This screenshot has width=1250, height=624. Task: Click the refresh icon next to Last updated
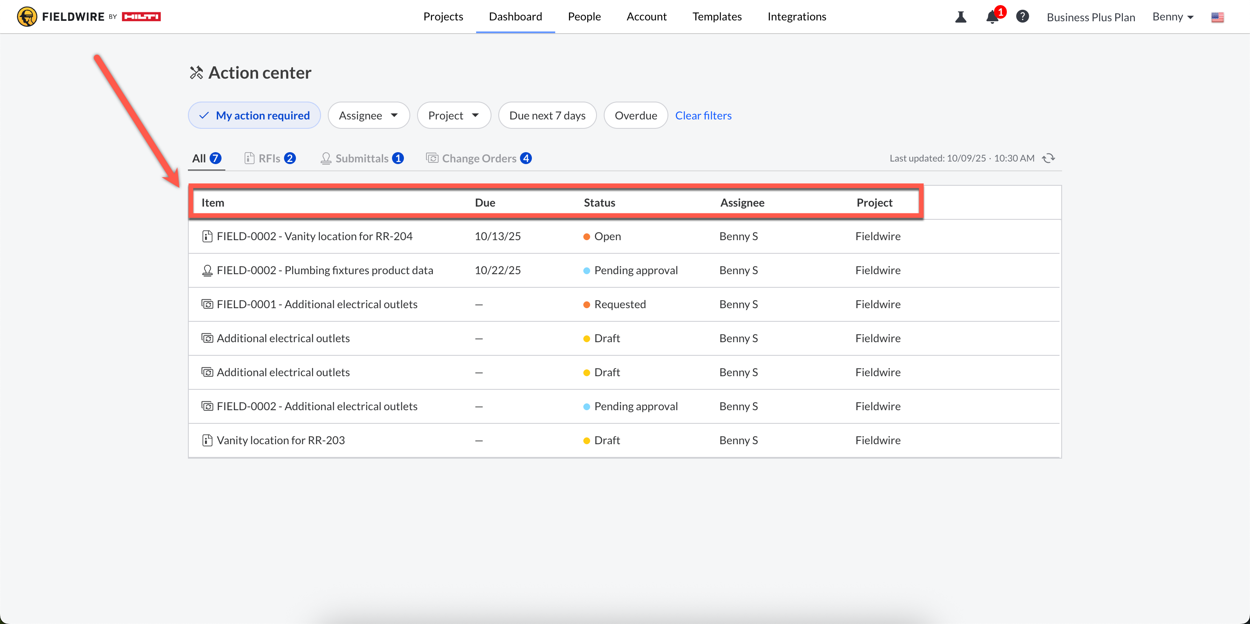1048,158
